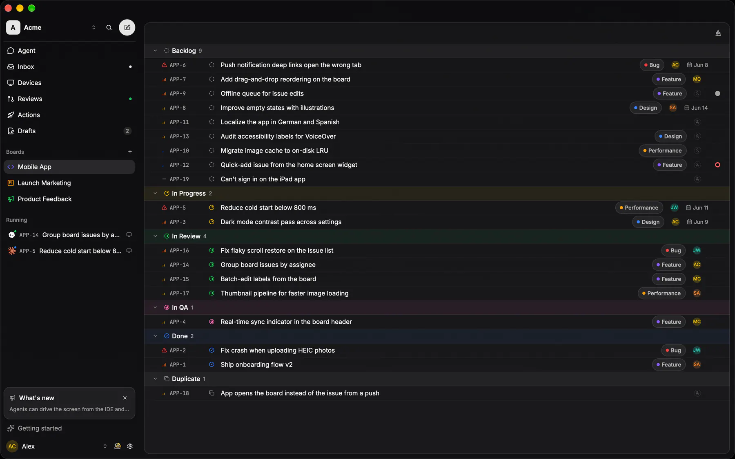Open Getting started
Viewport: 735px width, 459px height.
pos(40,428)
